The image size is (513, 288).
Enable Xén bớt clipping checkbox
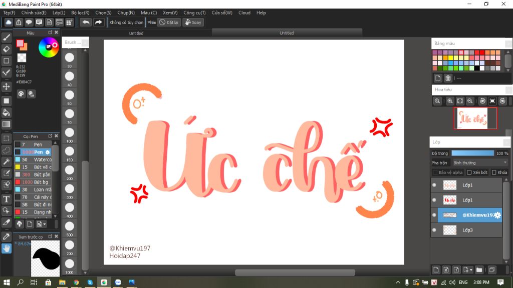coord(469,172)
